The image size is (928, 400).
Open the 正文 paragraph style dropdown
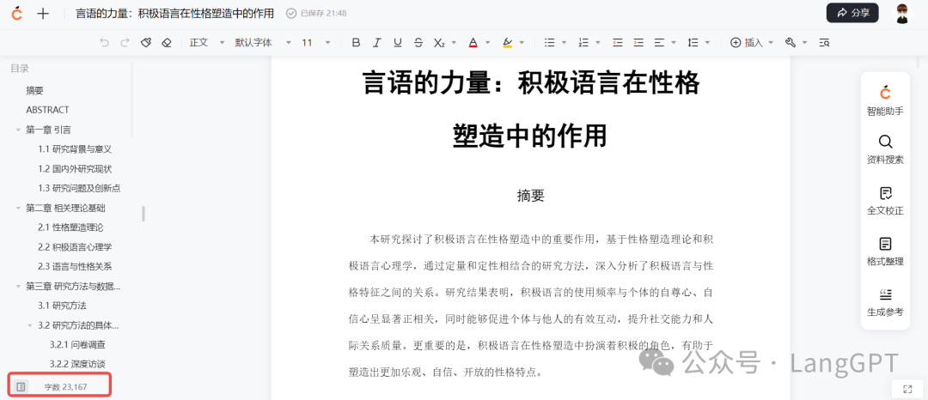click(207, 43)
